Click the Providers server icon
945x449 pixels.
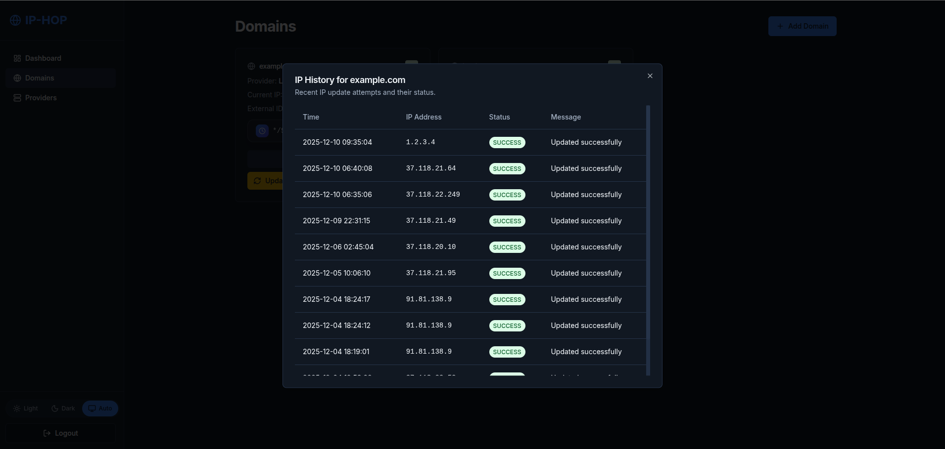tap(17, 98)
